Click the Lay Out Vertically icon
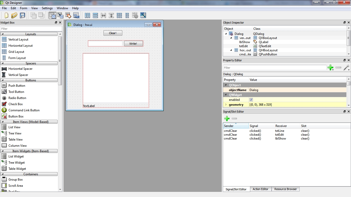The height and width of the screenshot is (197, 351). [95, 15]
